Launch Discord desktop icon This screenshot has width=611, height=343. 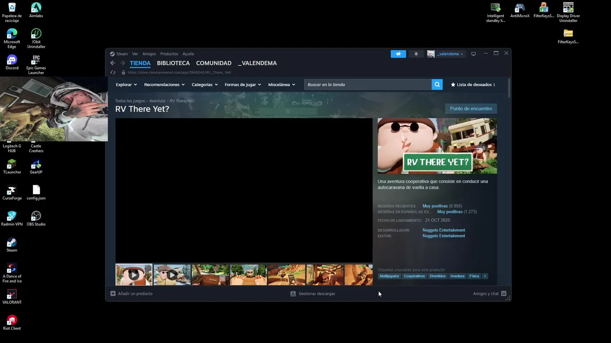pyautogui.click(x=12, y=62)
